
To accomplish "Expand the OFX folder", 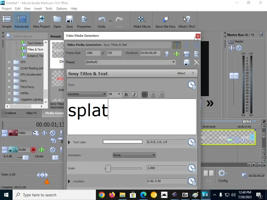I will (9, 62).
